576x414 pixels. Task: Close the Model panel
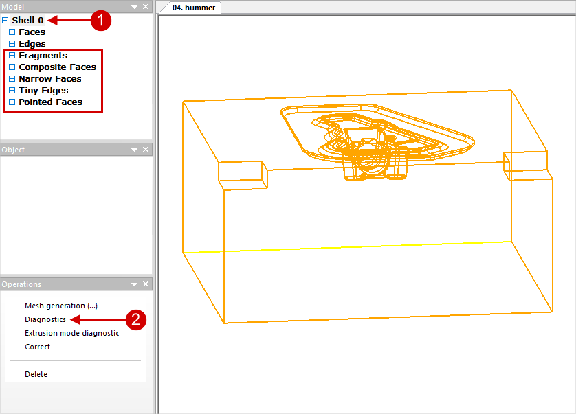coord(145,7)
